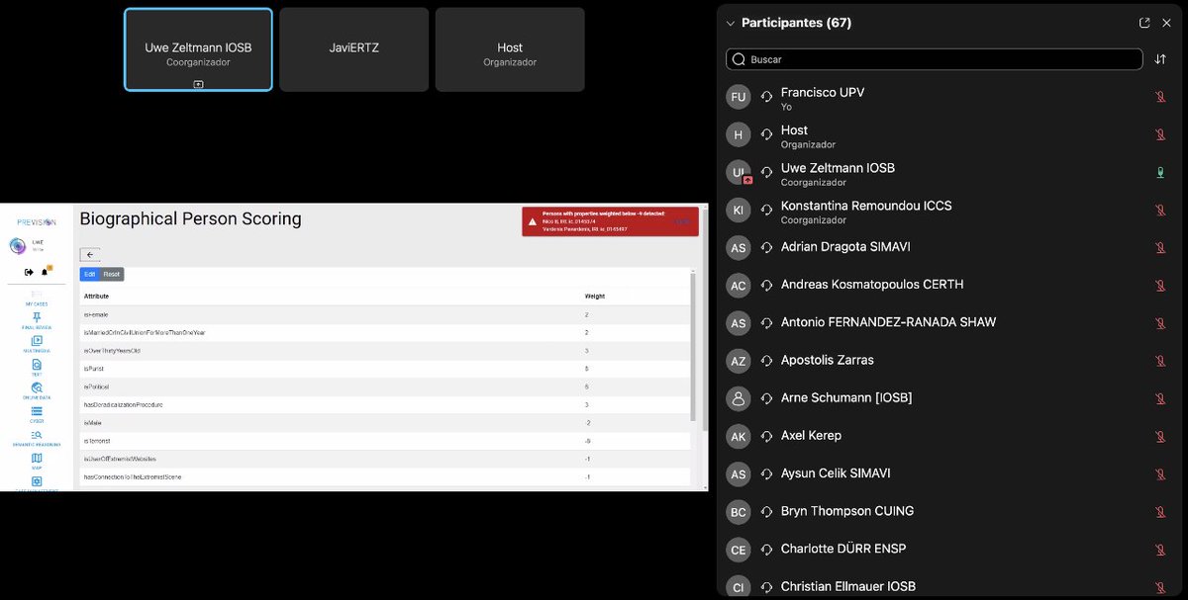The width and height of the screenshot is (1188, 600).
Task: Click Konstantina Remoundou's muted microphone icon
Action: click(x=1160, y=211)
